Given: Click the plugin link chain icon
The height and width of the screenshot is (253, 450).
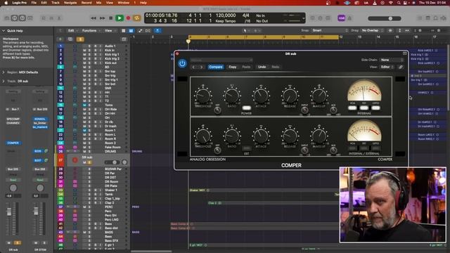Looking at the screenshot, I should (x=401, y=67).
